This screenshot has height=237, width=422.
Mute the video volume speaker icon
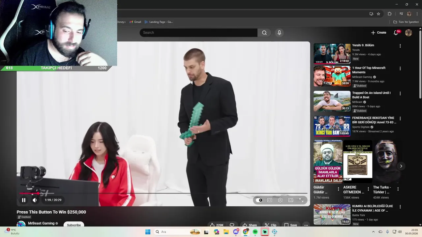click(35, 200)
